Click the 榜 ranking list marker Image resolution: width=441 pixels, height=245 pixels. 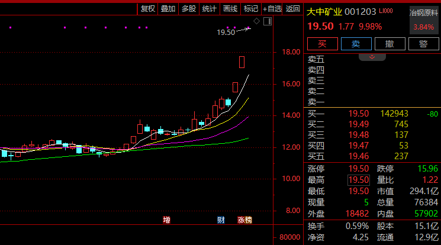249,220
